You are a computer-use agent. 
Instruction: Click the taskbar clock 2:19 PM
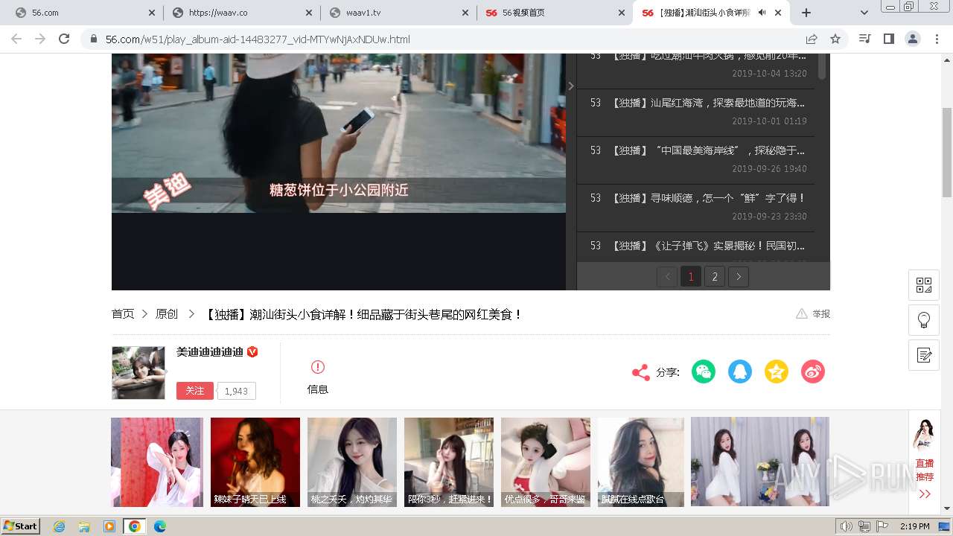click(x=914, y=526)
